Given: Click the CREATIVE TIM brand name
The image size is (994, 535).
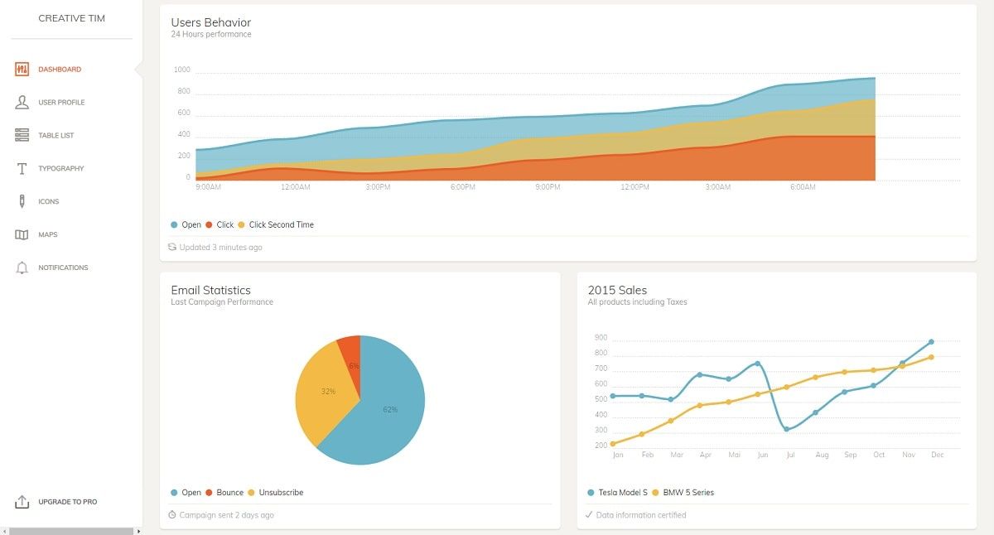Looking at the screenshot, I should click(x=70, y=17).
